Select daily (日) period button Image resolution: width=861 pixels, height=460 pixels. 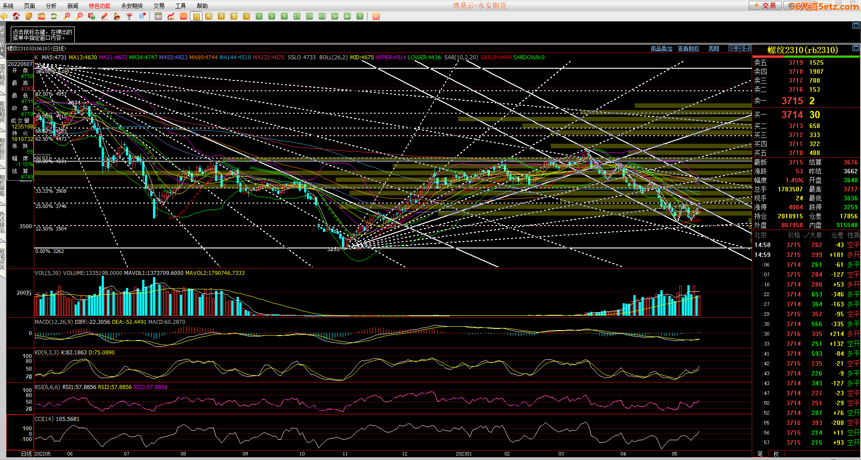click(x=196, y=16)
